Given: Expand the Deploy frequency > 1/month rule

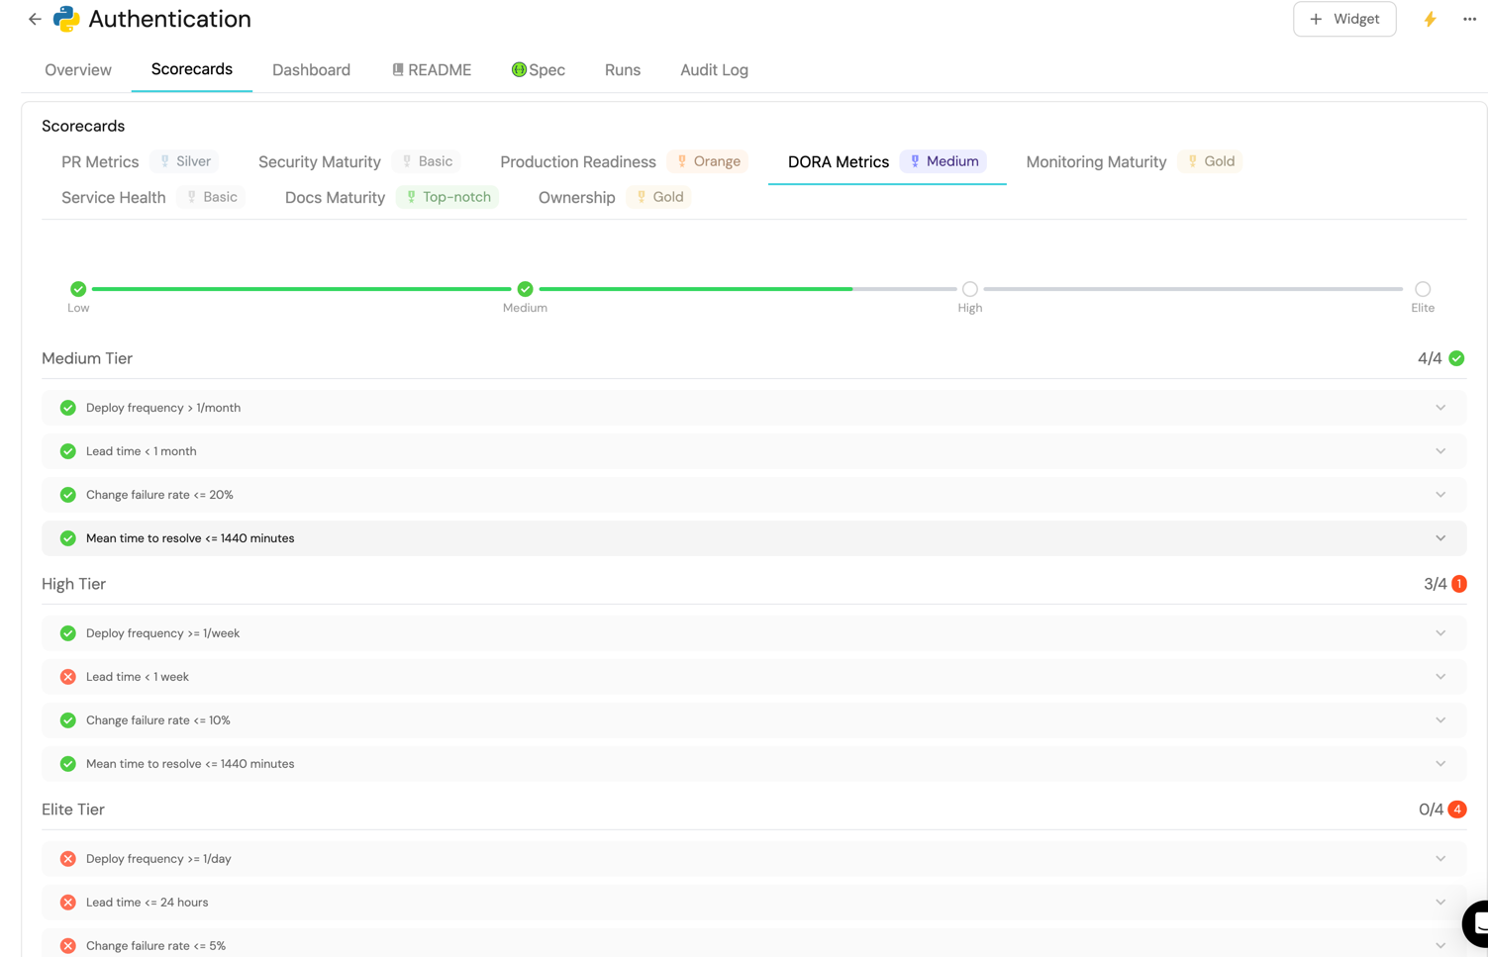Looking at the screenshot, I should click(x=1440, y=408).
